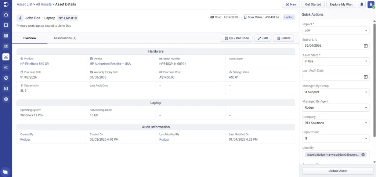Image resolution: width=376 pixels, height=177 pixels.
Task: Switch to the Overview tab
Action: [30, 38]
